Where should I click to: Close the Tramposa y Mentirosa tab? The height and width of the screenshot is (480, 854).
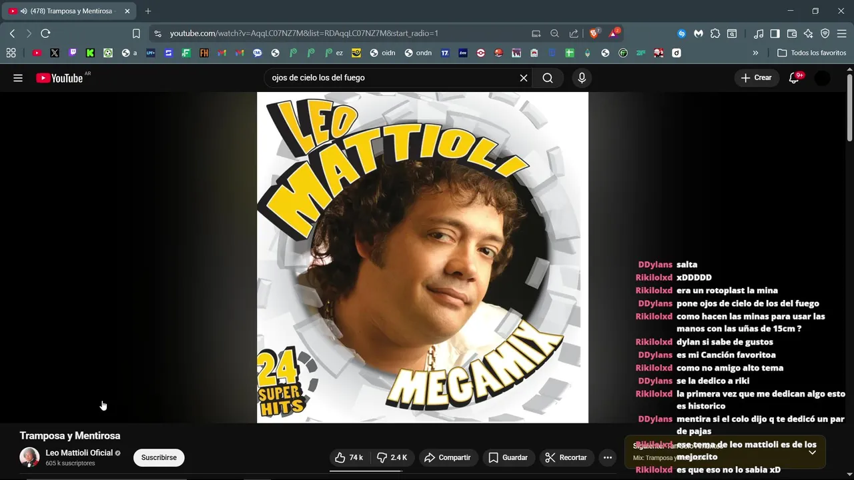tap(127, 11)
